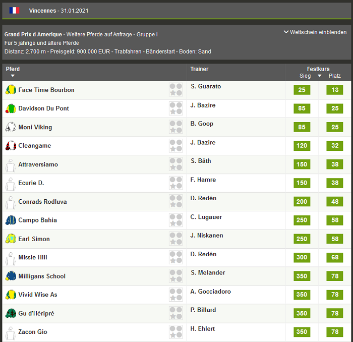
Task: Sort odds by the Sieg column arrow
Action: coord(319,76)
